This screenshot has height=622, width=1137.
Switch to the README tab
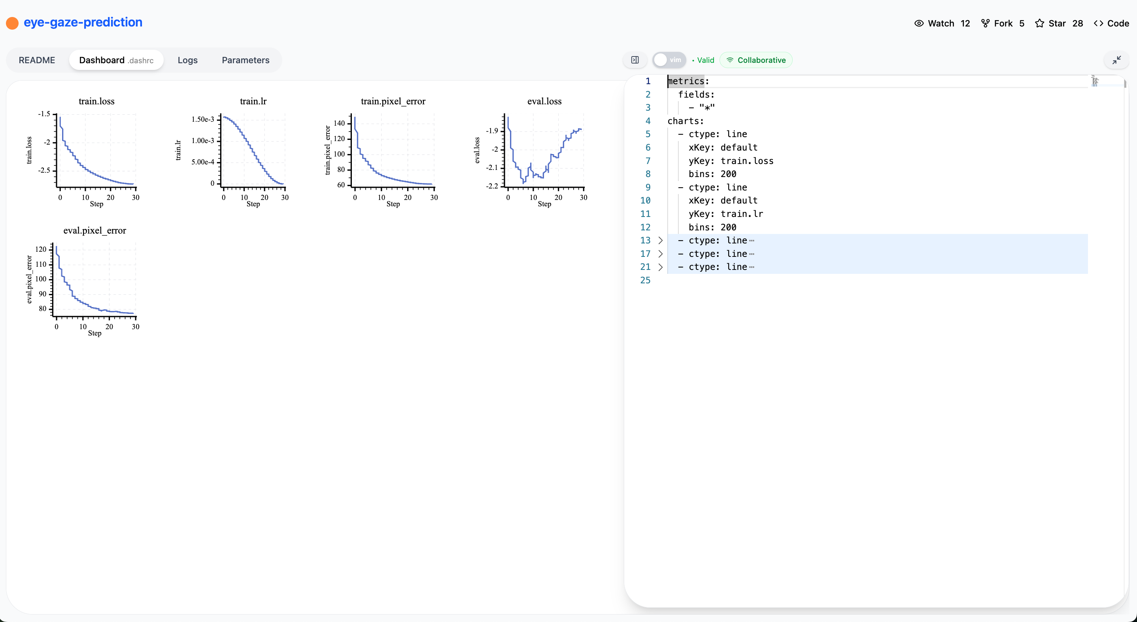(x=37, y=60)
